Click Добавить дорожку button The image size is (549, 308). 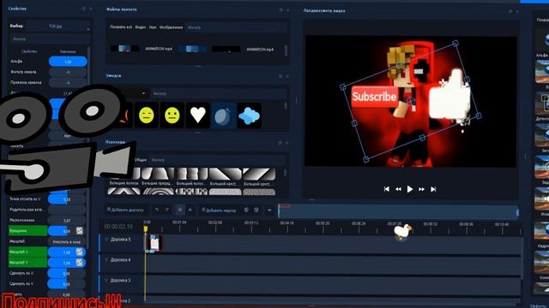click(x=125, y=210)
